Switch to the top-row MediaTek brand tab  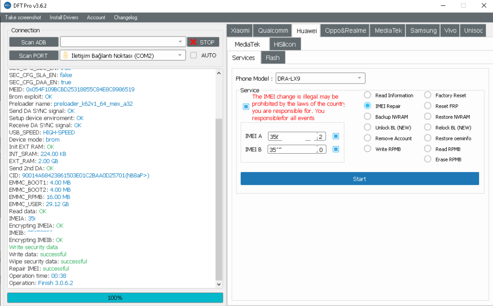388,30
